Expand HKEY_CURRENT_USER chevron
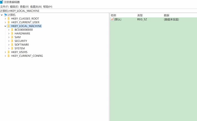197x121 pixels. 5,22
